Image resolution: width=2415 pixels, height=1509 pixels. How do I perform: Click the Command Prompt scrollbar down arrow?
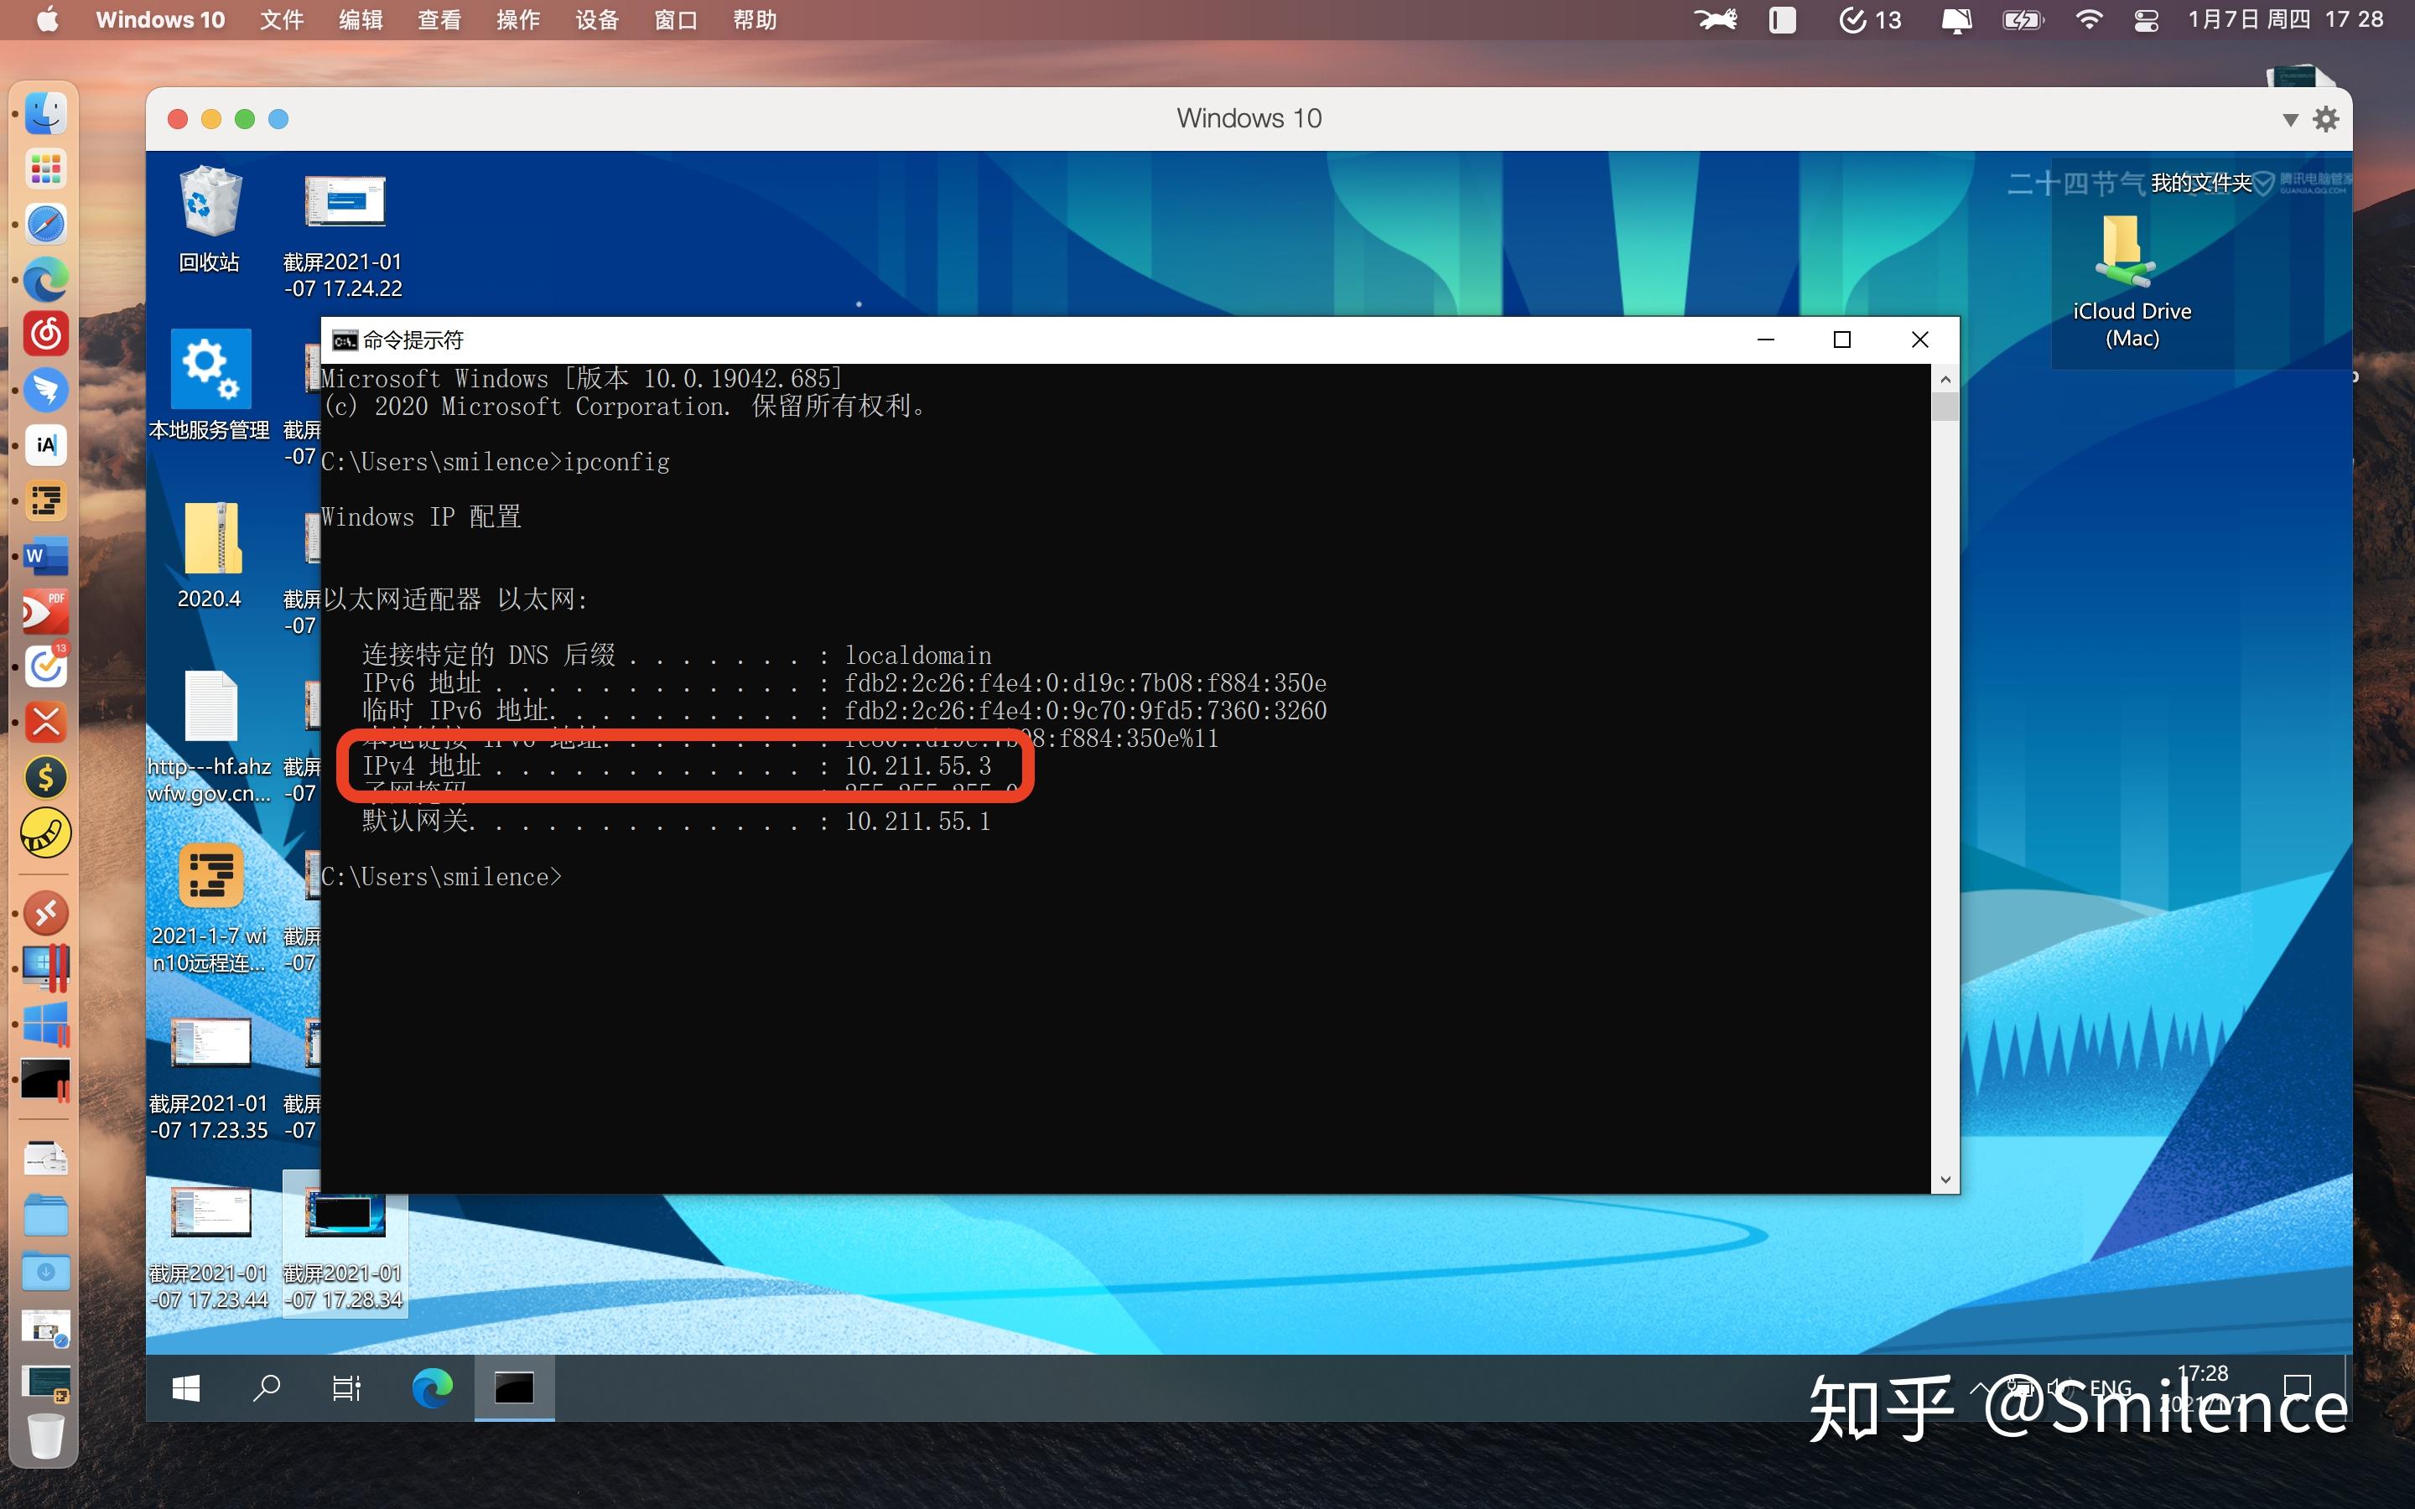coord(1945,1179)
